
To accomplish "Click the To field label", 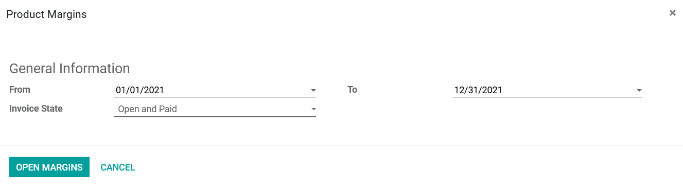I will 352,90.
